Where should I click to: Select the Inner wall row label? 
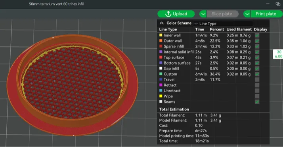pyautogui.click(x=172, y=35)
